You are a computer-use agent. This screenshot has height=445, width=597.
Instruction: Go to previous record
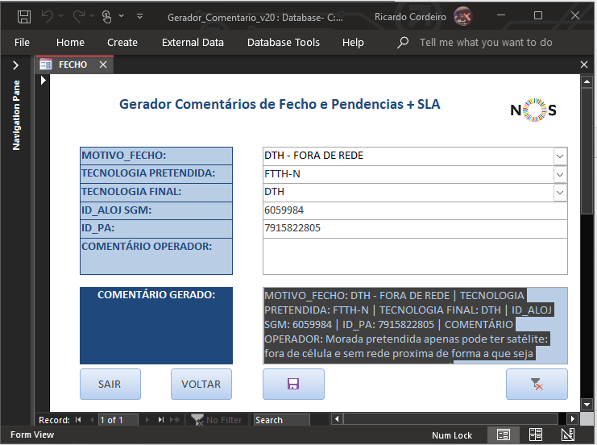pos(91,420)
